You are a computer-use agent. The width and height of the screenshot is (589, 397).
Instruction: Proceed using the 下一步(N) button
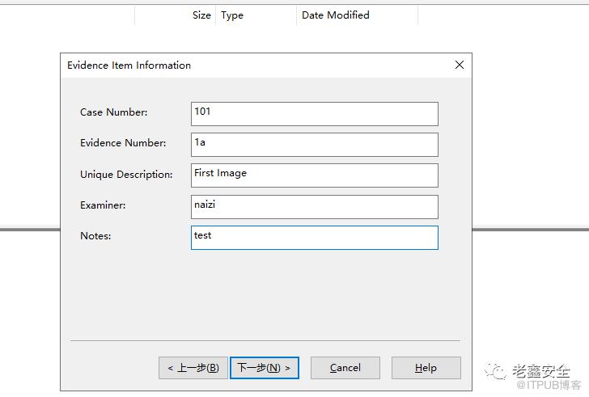click(264, 368)
